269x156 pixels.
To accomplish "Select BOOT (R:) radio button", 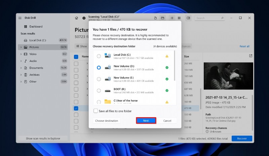I will [x=99, y=91].
